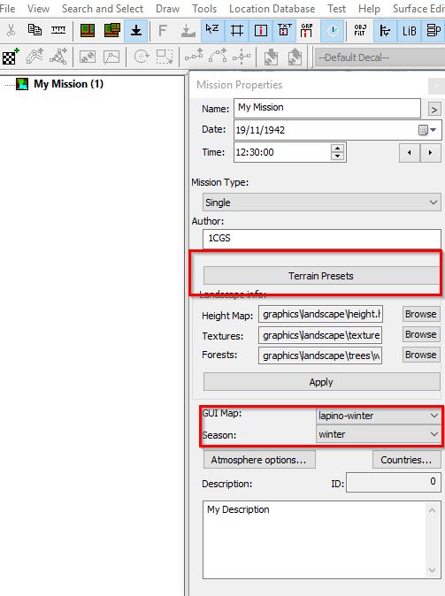Click the split node crosshair icon
The width and height of the screenshot is (445, 596).
[242, 57]
